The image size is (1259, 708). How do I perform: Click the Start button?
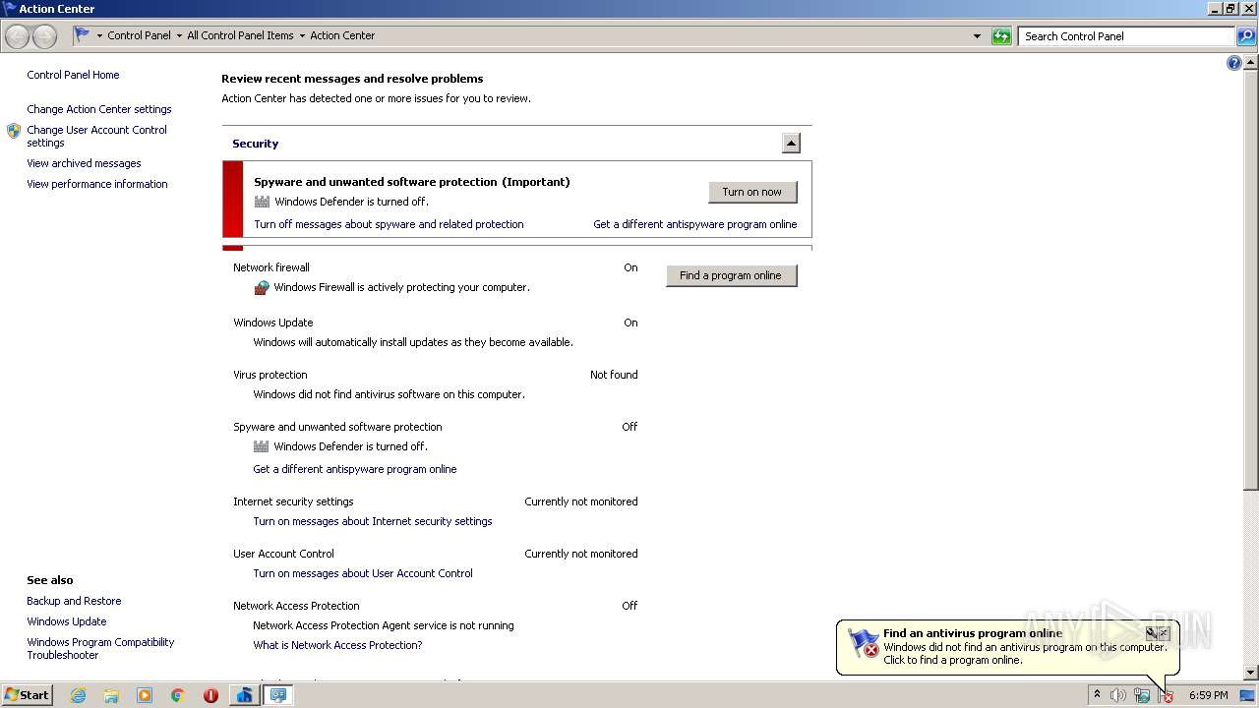click(x=28, y=695)
